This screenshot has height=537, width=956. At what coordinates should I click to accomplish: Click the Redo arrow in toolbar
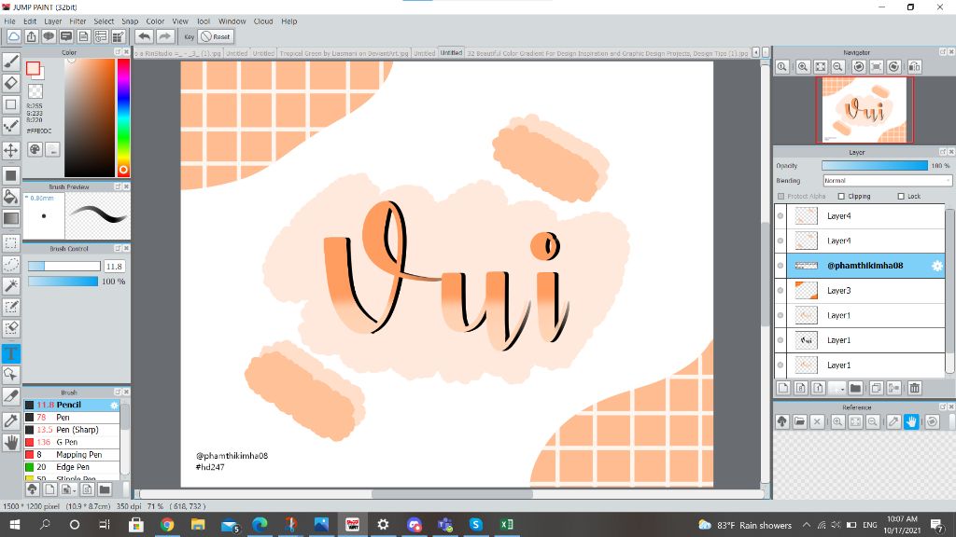pos(164,36)
